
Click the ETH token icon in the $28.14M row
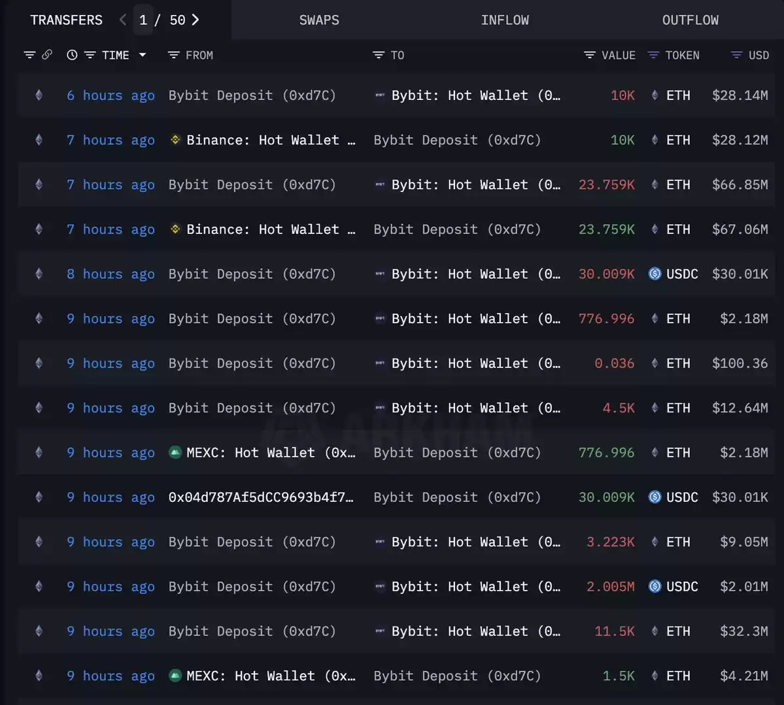(x=655, y=95)
